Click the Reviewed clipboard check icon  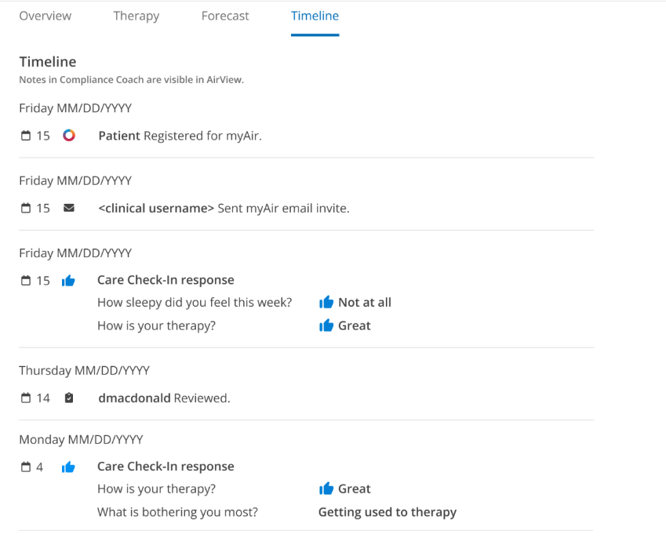pos(69,398)
